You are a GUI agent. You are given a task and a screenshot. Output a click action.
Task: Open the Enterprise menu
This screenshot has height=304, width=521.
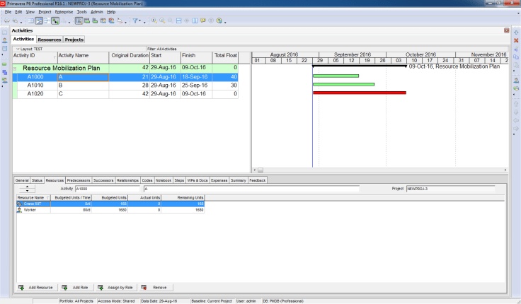coord(64,11)
